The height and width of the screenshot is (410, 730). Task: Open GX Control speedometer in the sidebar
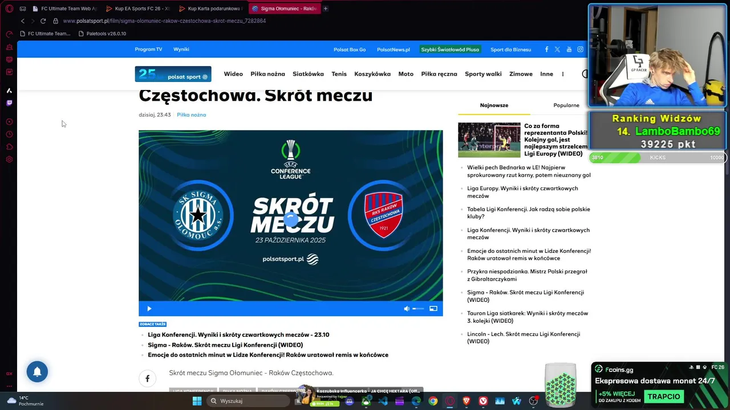pos(9,34)
